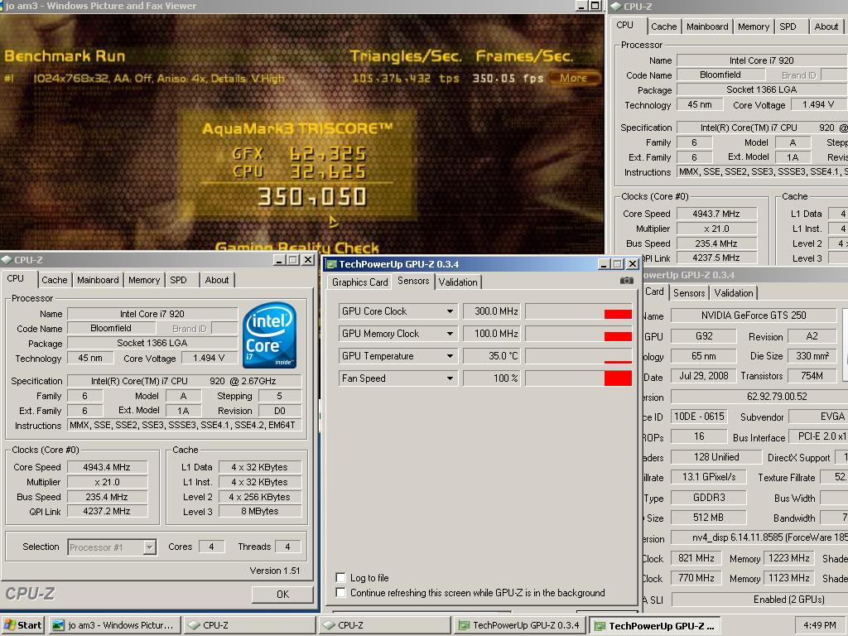
Task: Click the taskbar clock showing 4:49 PM
Action: [820, 625]
